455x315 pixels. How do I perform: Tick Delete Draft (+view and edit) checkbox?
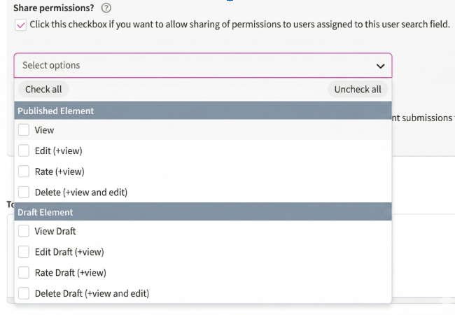24,293
